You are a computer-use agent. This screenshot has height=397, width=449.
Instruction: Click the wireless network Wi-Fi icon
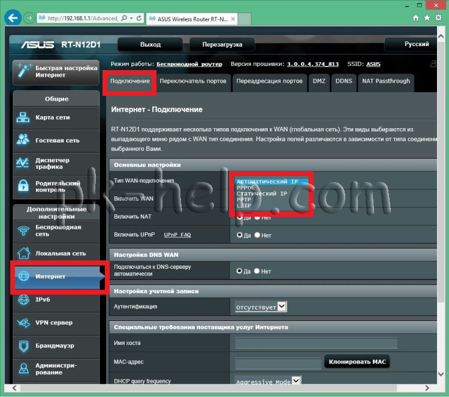(23, 231)
